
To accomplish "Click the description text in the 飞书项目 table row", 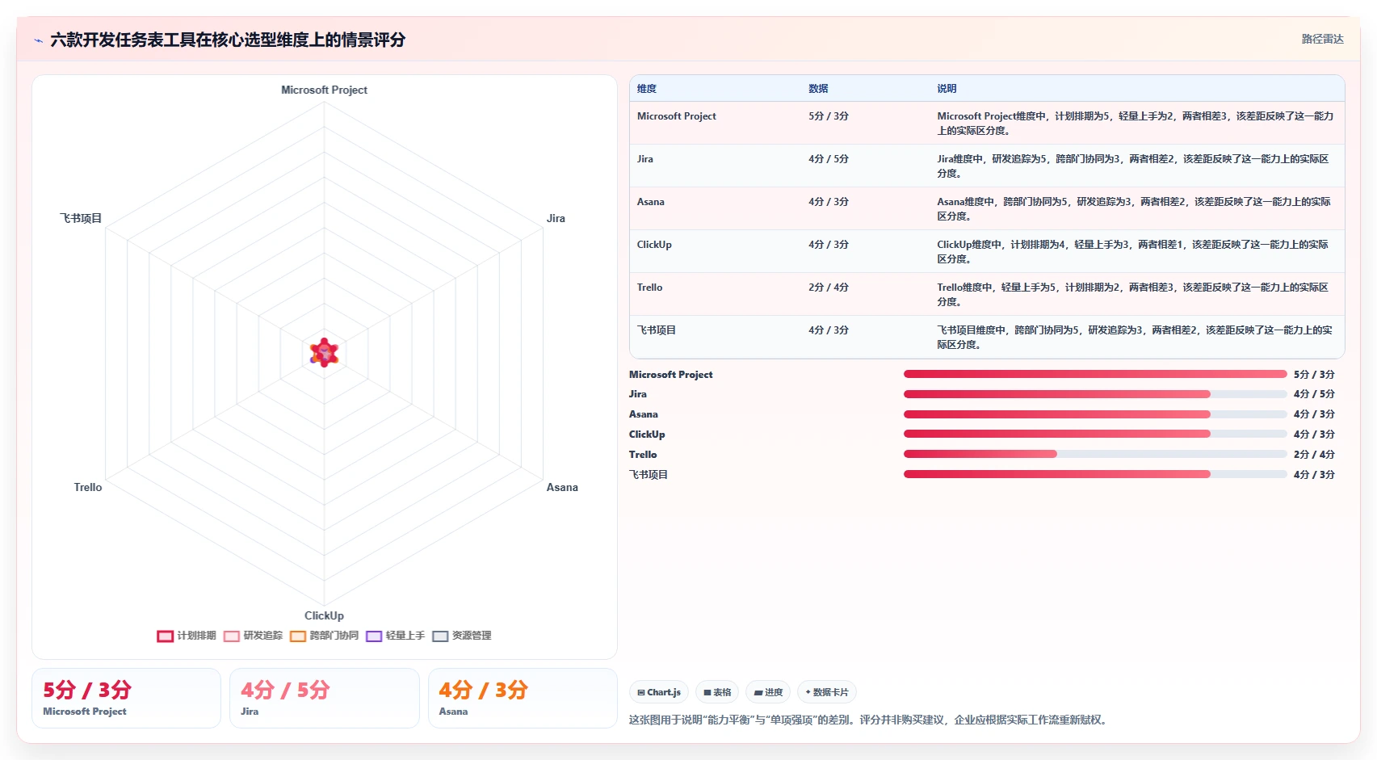I will coord(1135,338).
